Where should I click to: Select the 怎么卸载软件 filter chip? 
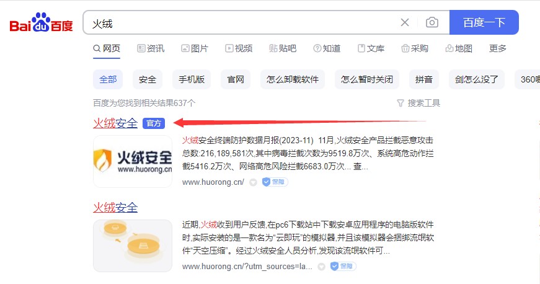point(293,79)
